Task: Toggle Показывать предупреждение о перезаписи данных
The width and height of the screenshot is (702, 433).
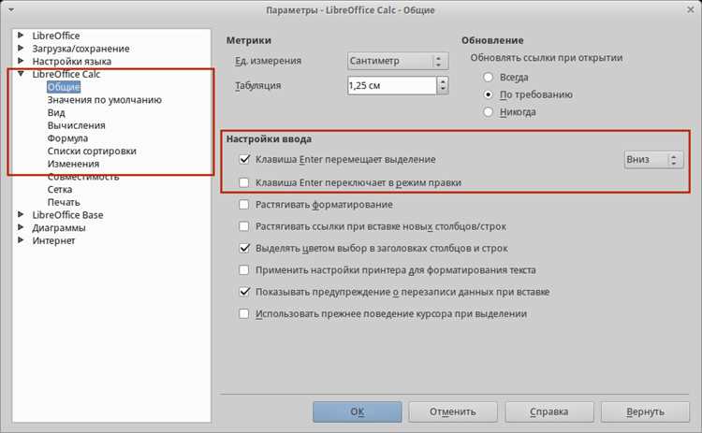Action: [x=244, y=292]
